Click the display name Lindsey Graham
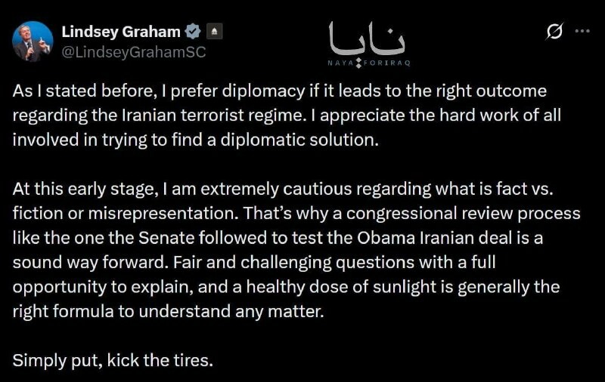Screen dimensions: 605x382 pos(120,32)
